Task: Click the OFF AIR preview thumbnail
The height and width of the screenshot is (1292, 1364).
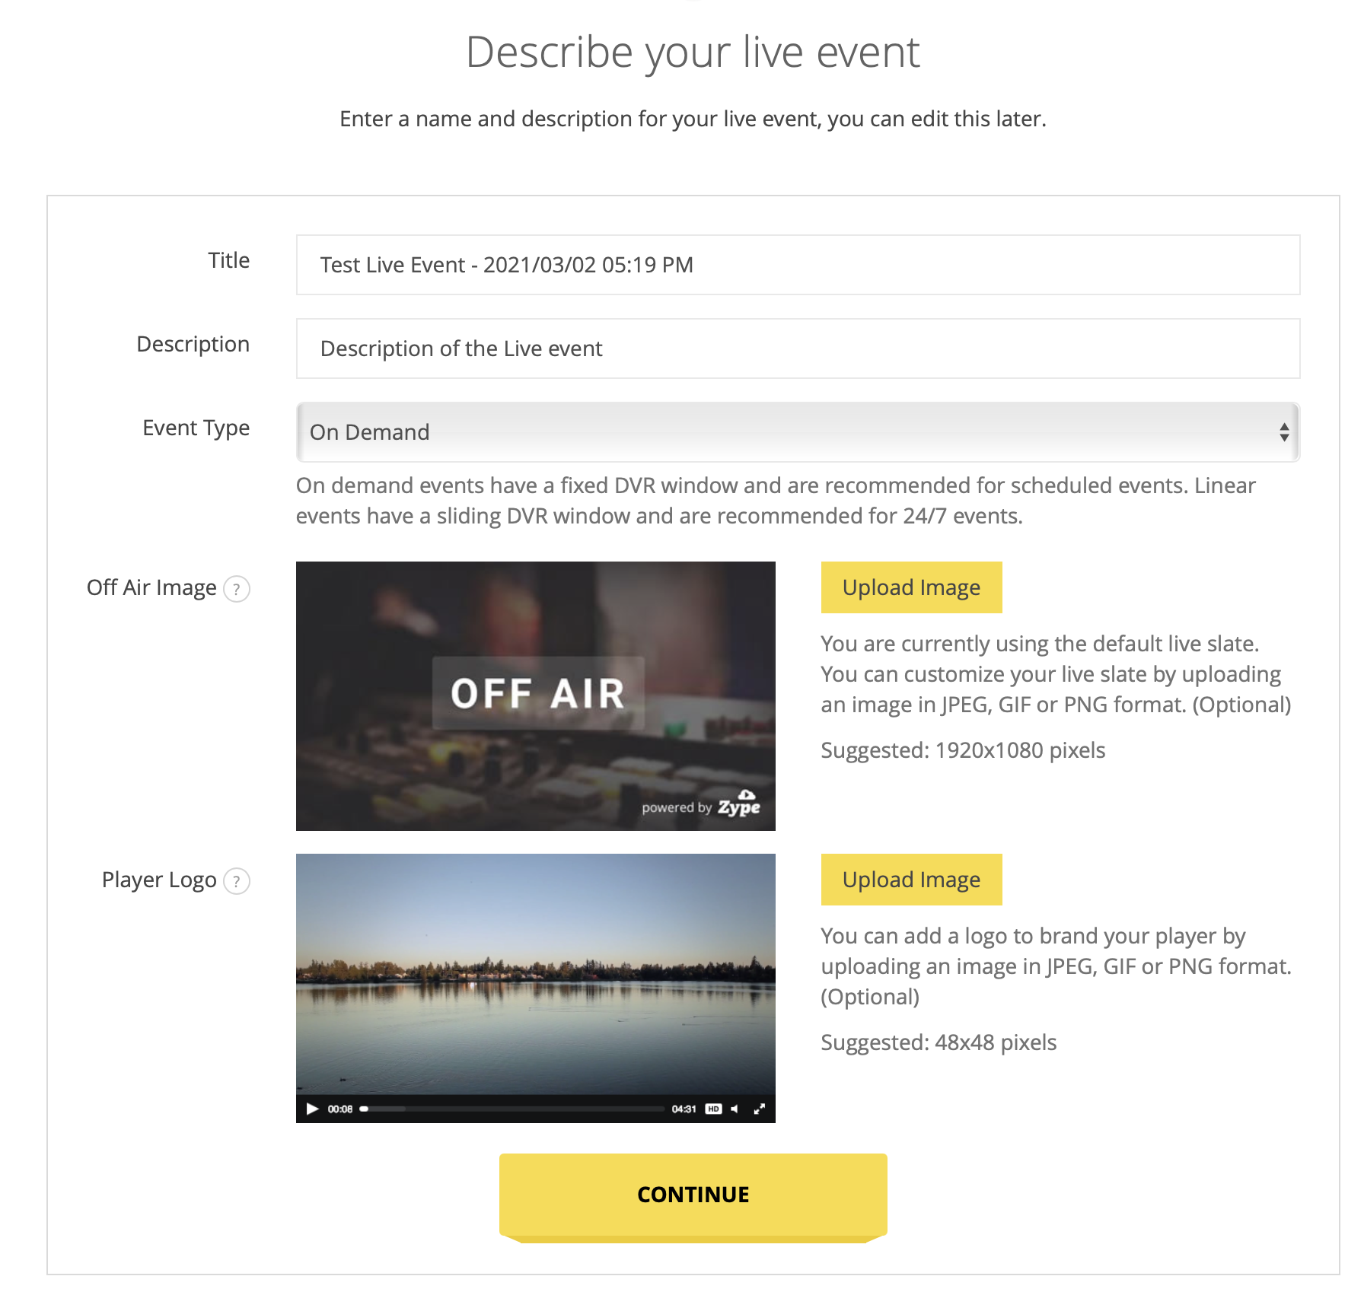Action: click(x=536, y=696)
